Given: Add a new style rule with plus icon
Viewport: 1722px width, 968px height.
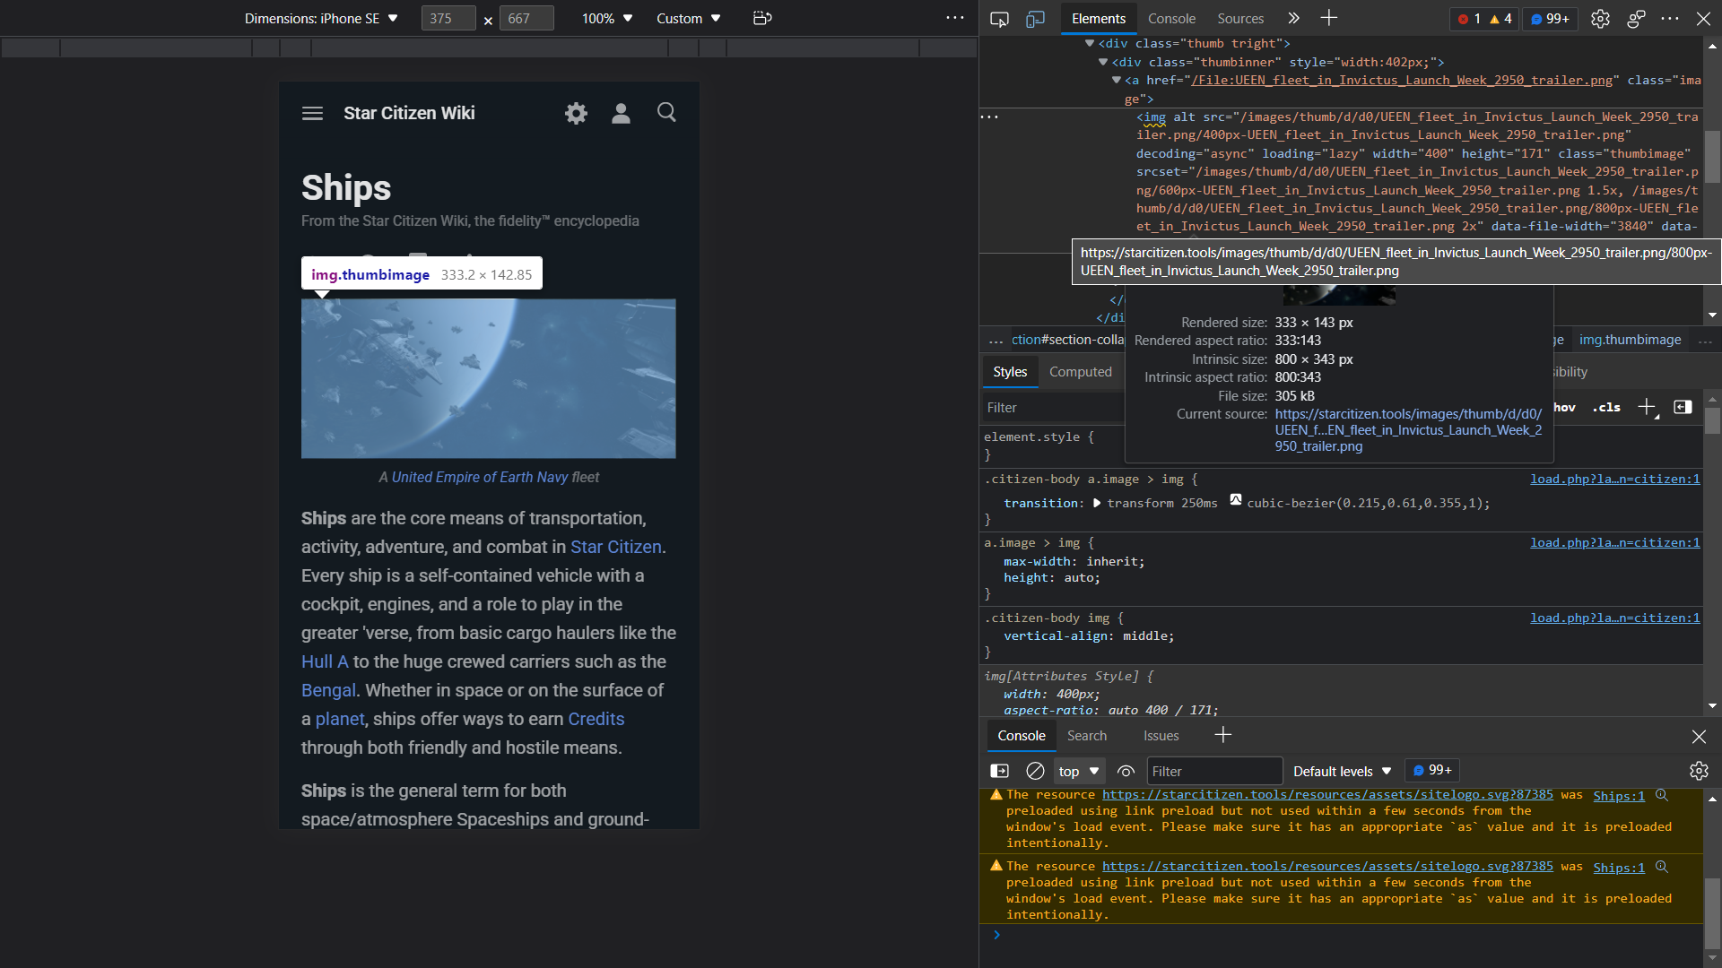Looking at the screenshot, I should pyautogui.click(x=1648, y=407).
